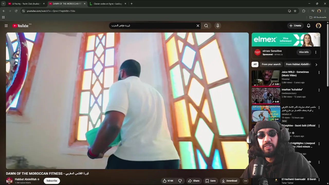Click the Více info ad button
Screen dimensions: 329x185
coord(304,52)
